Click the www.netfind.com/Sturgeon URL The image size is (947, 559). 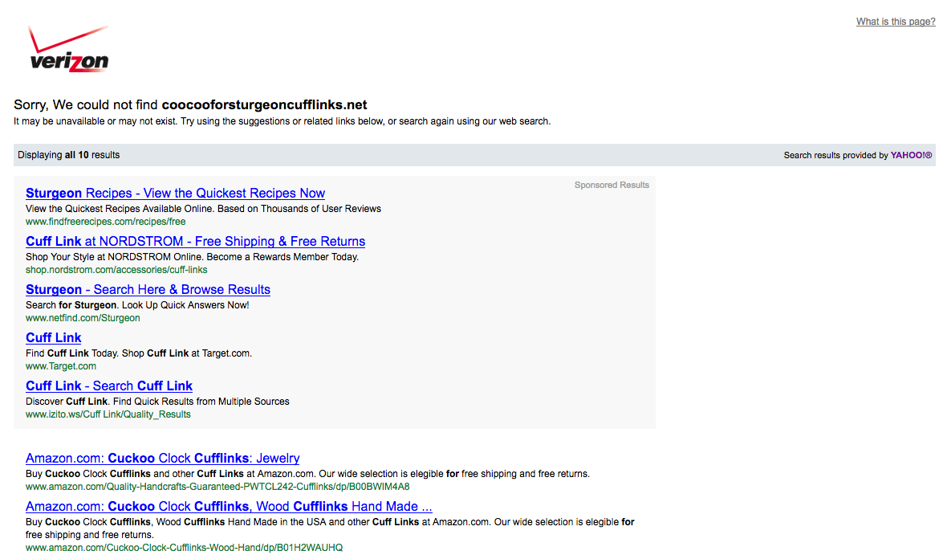pyautogui.click(x=83, y=318)
